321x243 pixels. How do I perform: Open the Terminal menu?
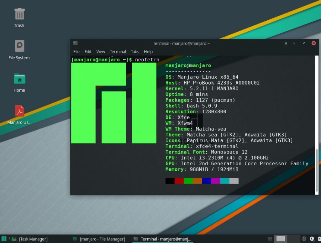[x=118, y=52]
